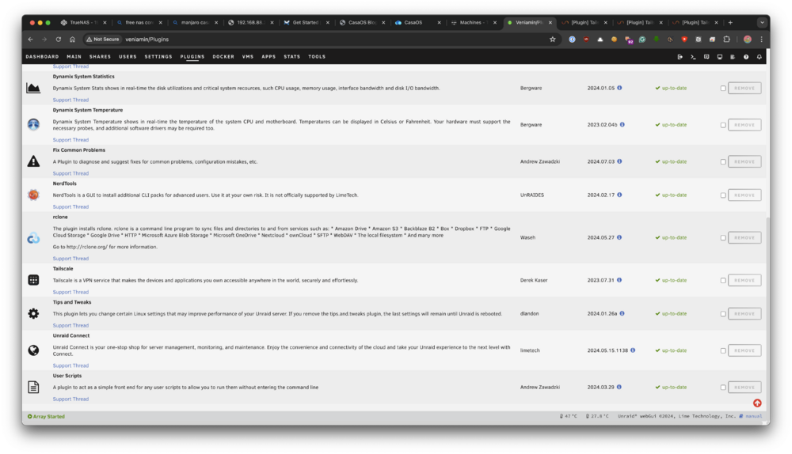Screen dimensions: 792x454
Task: Click info icon next to version 2023.02.04b
Action: pyautogui.click(x=622, y=125)
